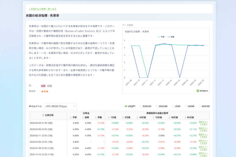Click date cell 2026-03-06 22:30 (2月)
The height and width of the screenshot is (157, 236).
[x=41, y=129]
